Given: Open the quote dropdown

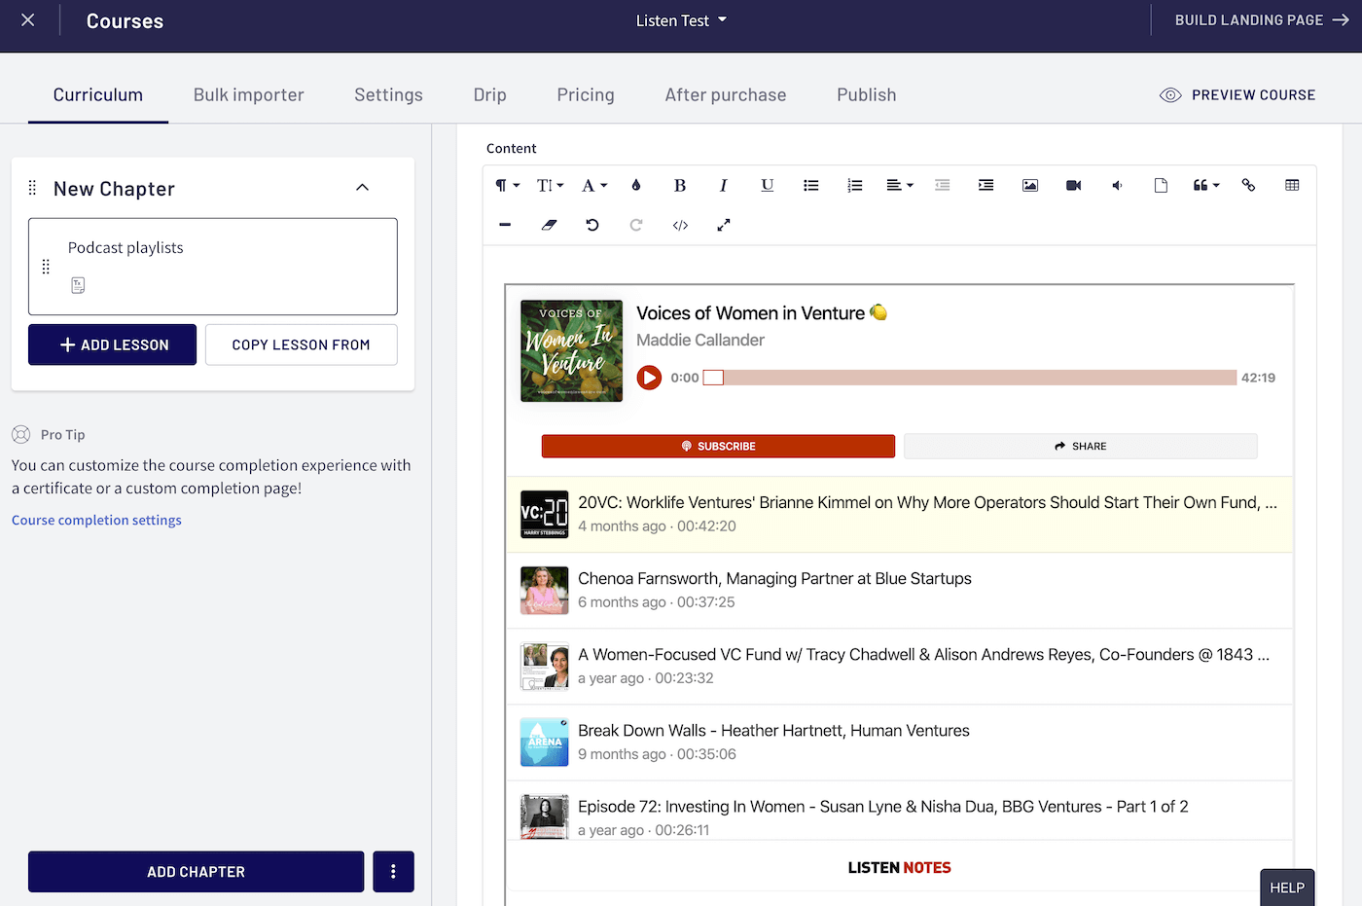Looking at the screenshot, I should tap(1205, 186).
